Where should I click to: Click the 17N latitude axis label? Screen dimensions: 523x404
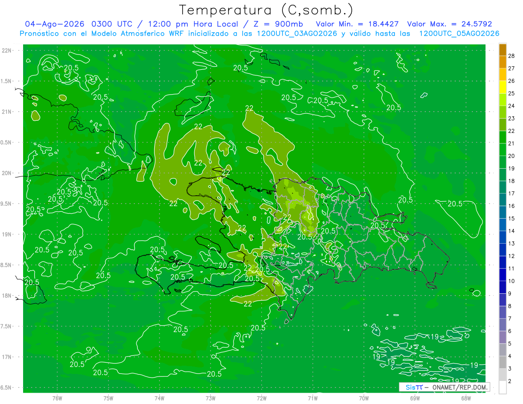pos(7,357)
